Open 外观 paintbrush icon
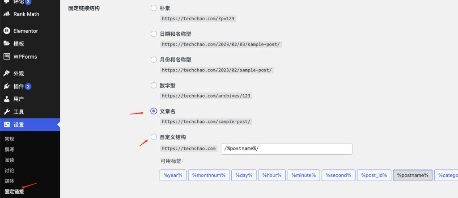This screenshot has width=458, height=198. pos(7,74)
